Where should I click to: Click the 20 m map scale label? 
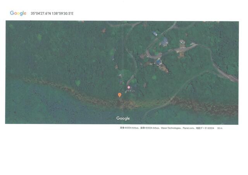(220, 128)
